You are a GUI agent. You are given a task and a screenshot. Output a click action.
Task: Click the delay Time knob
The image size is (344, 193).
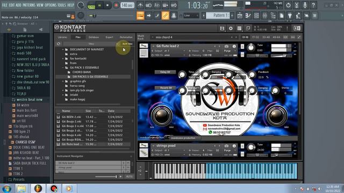(182, 75)
